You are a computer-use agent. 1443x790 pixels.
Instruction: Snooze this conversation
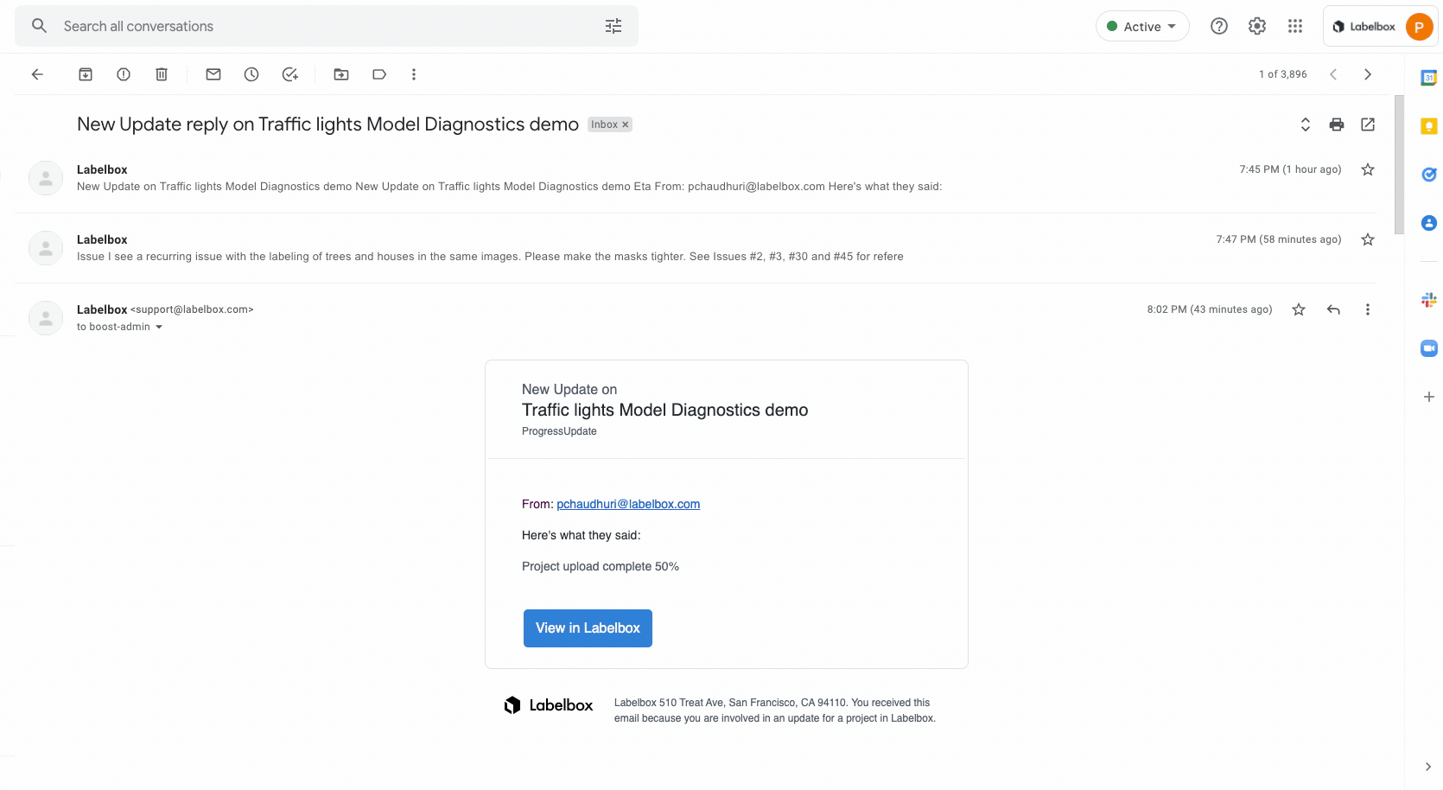(251, 74)
